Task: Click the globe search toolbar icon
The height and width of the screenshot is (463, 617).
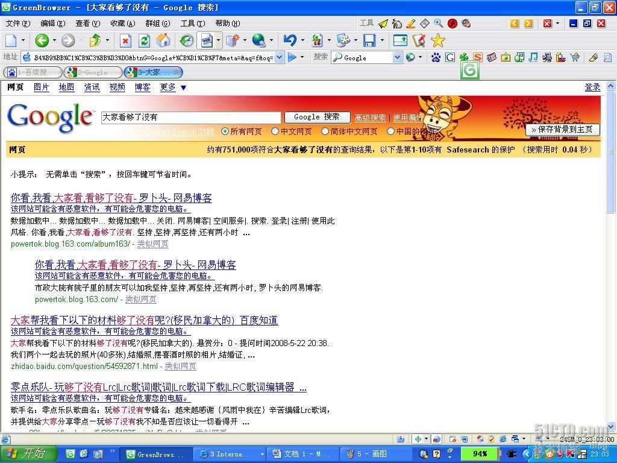Action: (258, 40)
